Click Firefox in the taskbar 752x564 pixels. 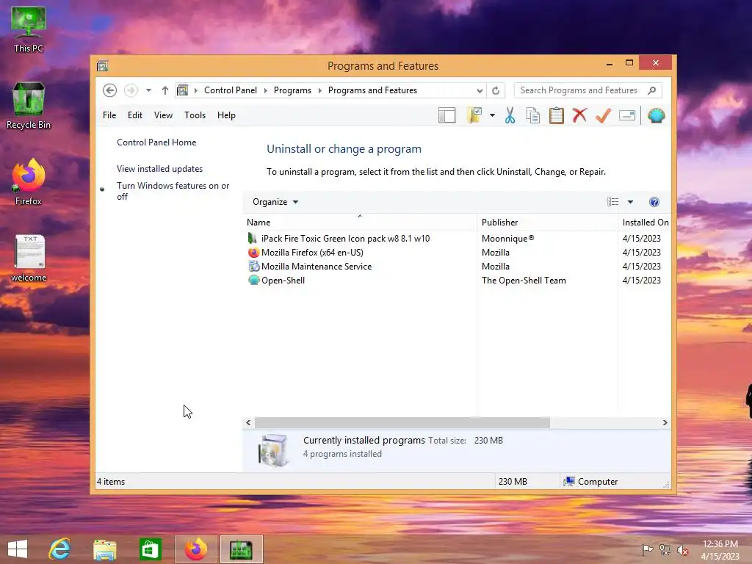pos(195,549)
